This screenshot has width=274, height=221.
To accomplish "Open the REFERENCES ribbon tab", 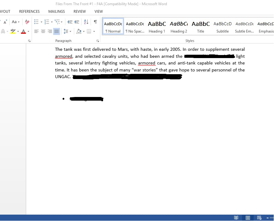I will click(x=29, y=12).
